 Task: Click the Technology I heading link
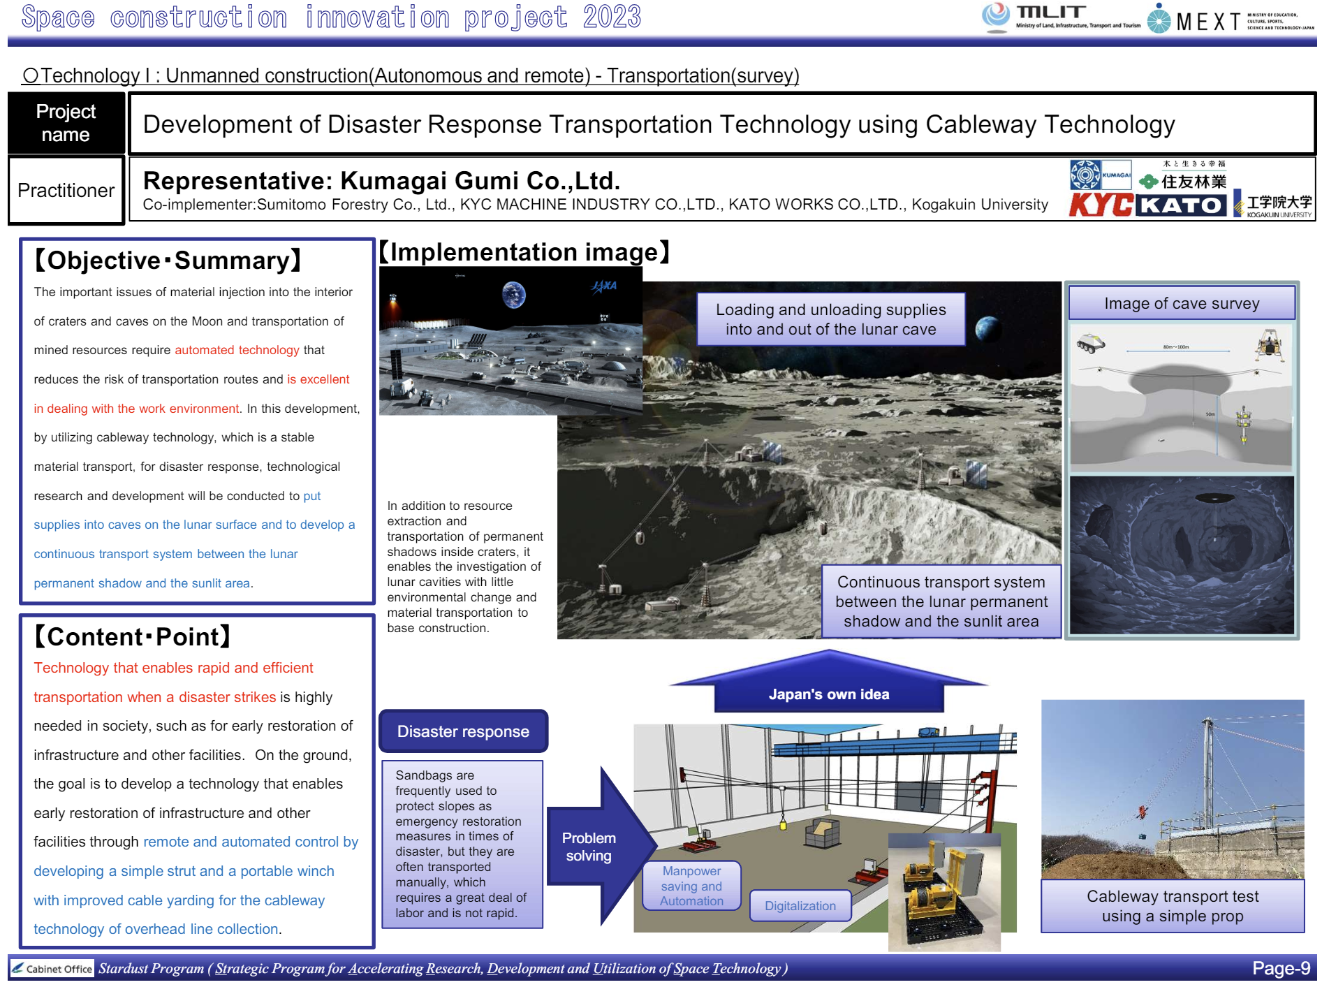(x=410, y=75)
